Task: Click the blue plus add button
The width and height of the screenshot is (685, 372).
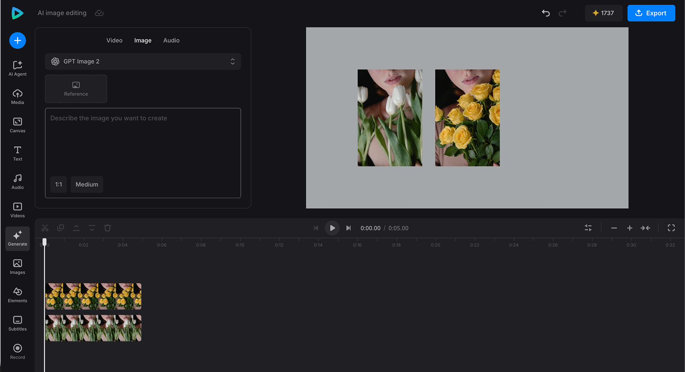Action: (18, 41)
